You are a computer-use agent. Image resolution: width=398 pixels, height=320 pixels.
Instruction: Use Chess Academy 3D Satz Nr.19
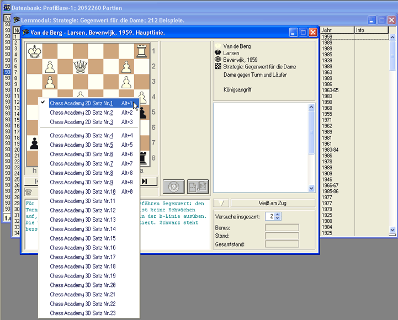pyautogui.click(x=89, y=276)
